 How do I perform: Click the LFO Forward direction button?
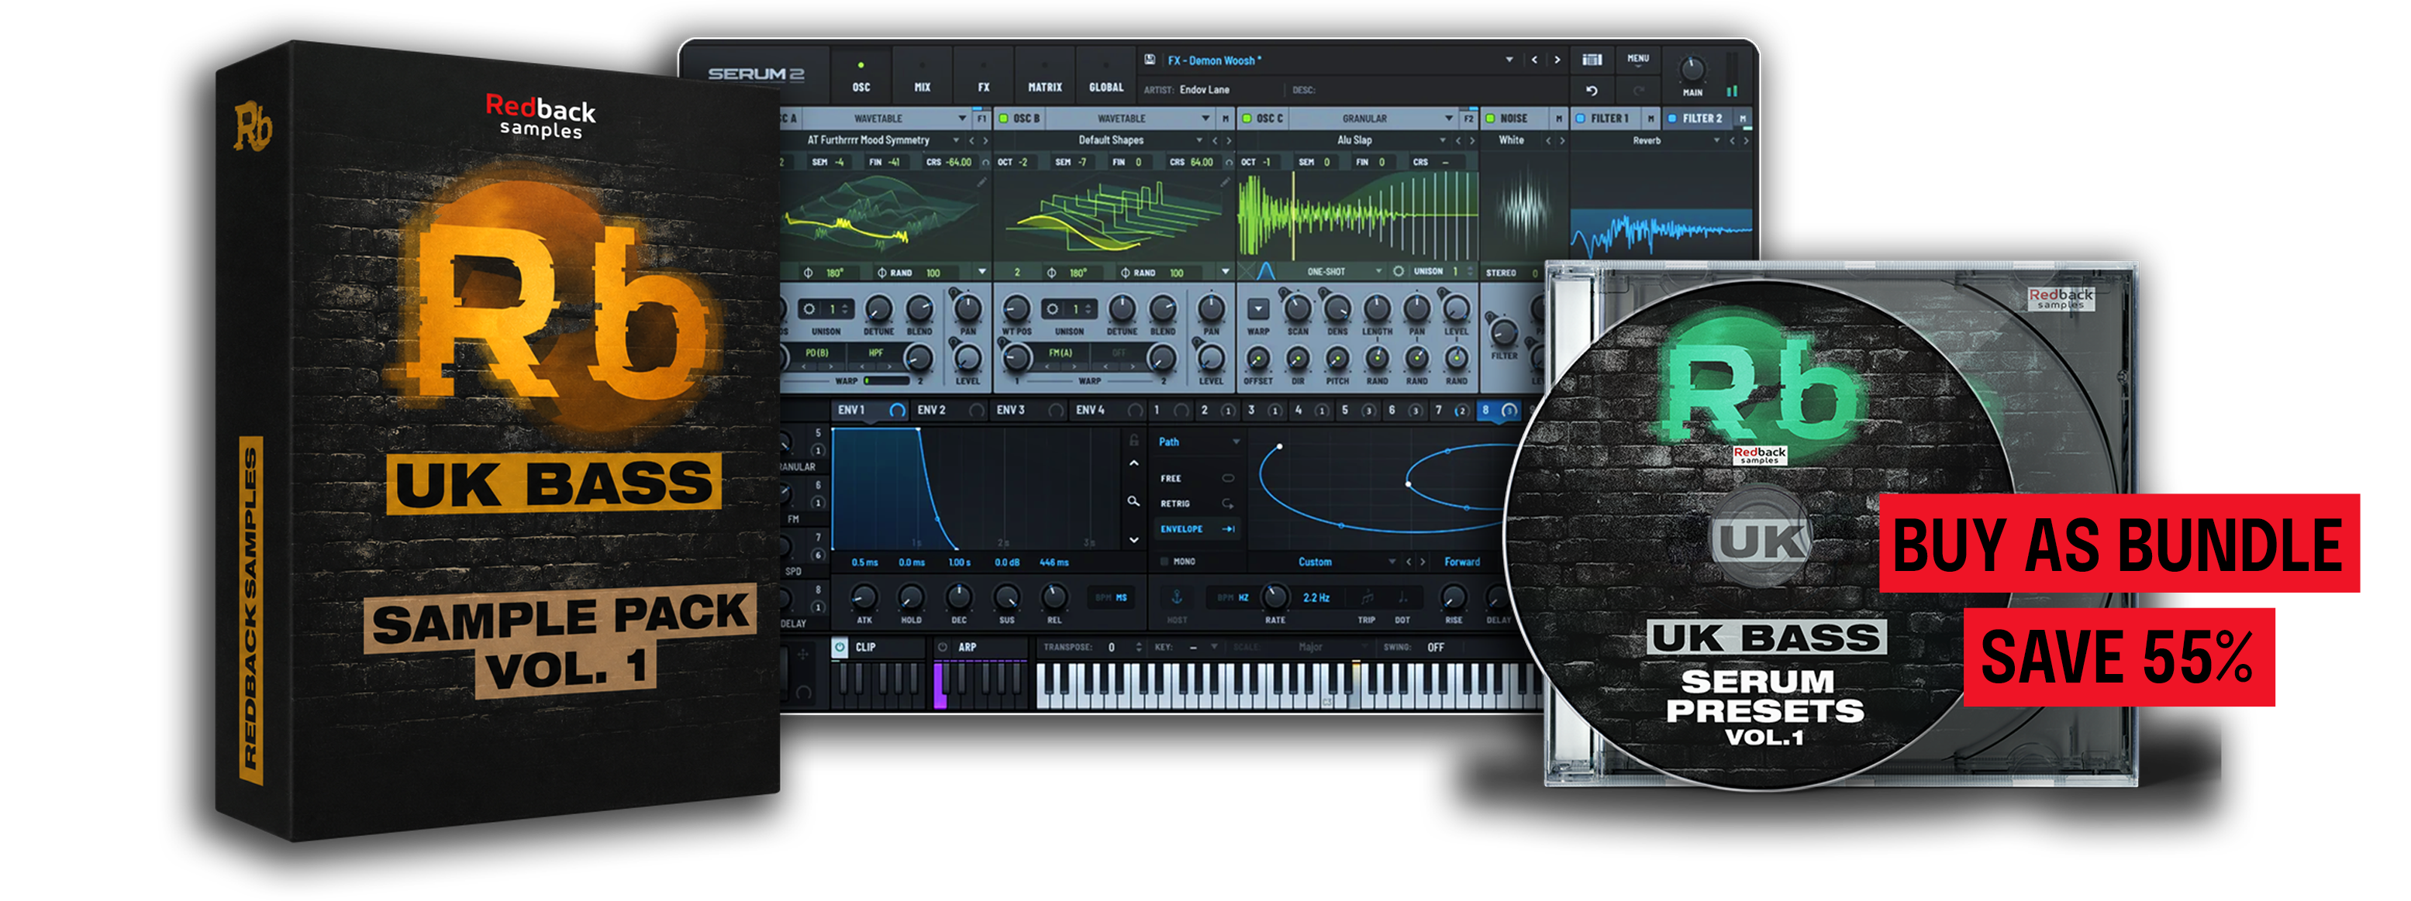click(1462, 562)
